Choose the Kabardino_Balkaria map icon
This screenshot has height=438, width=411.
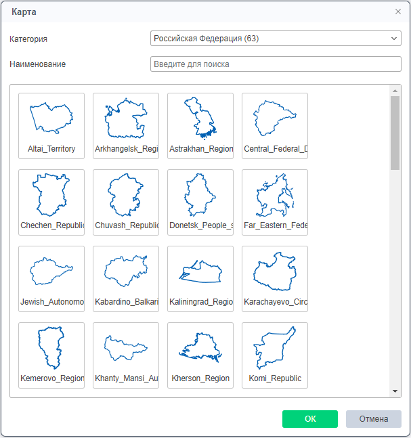point(126,271)
